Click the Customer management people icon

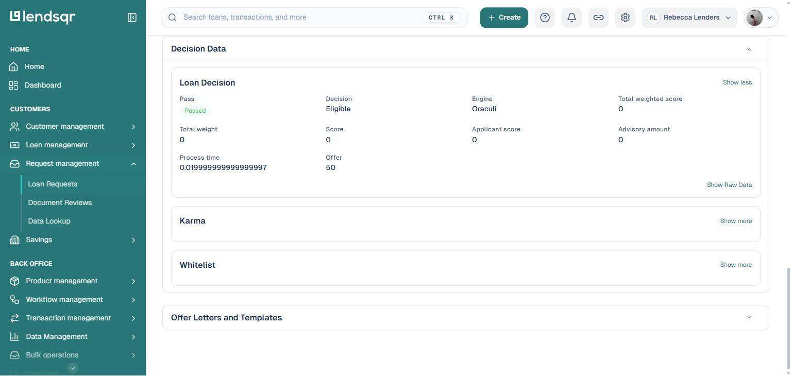[x=15, y=127]
